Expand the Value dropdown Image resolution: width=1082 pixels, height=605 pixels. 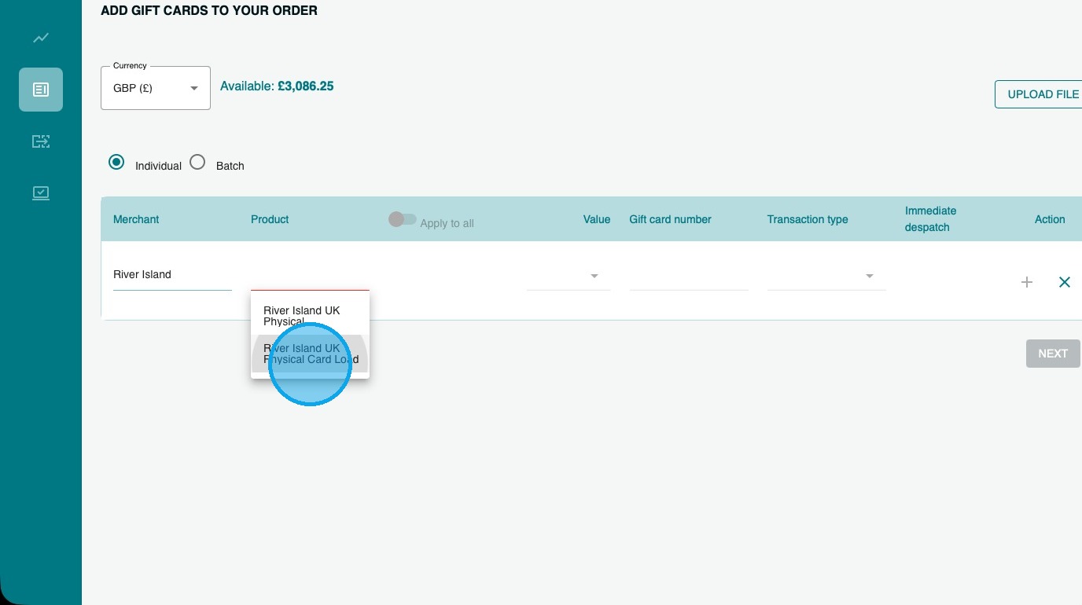(569, 276)
